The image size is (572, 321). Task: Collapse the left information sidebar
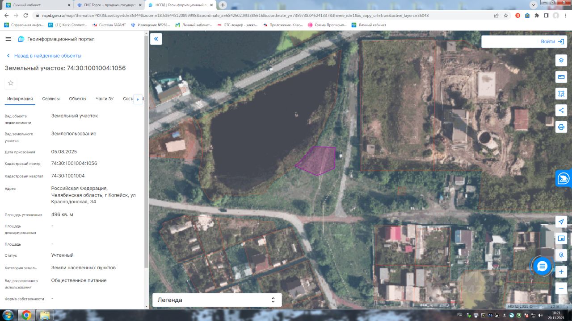[x=156, y=39]
